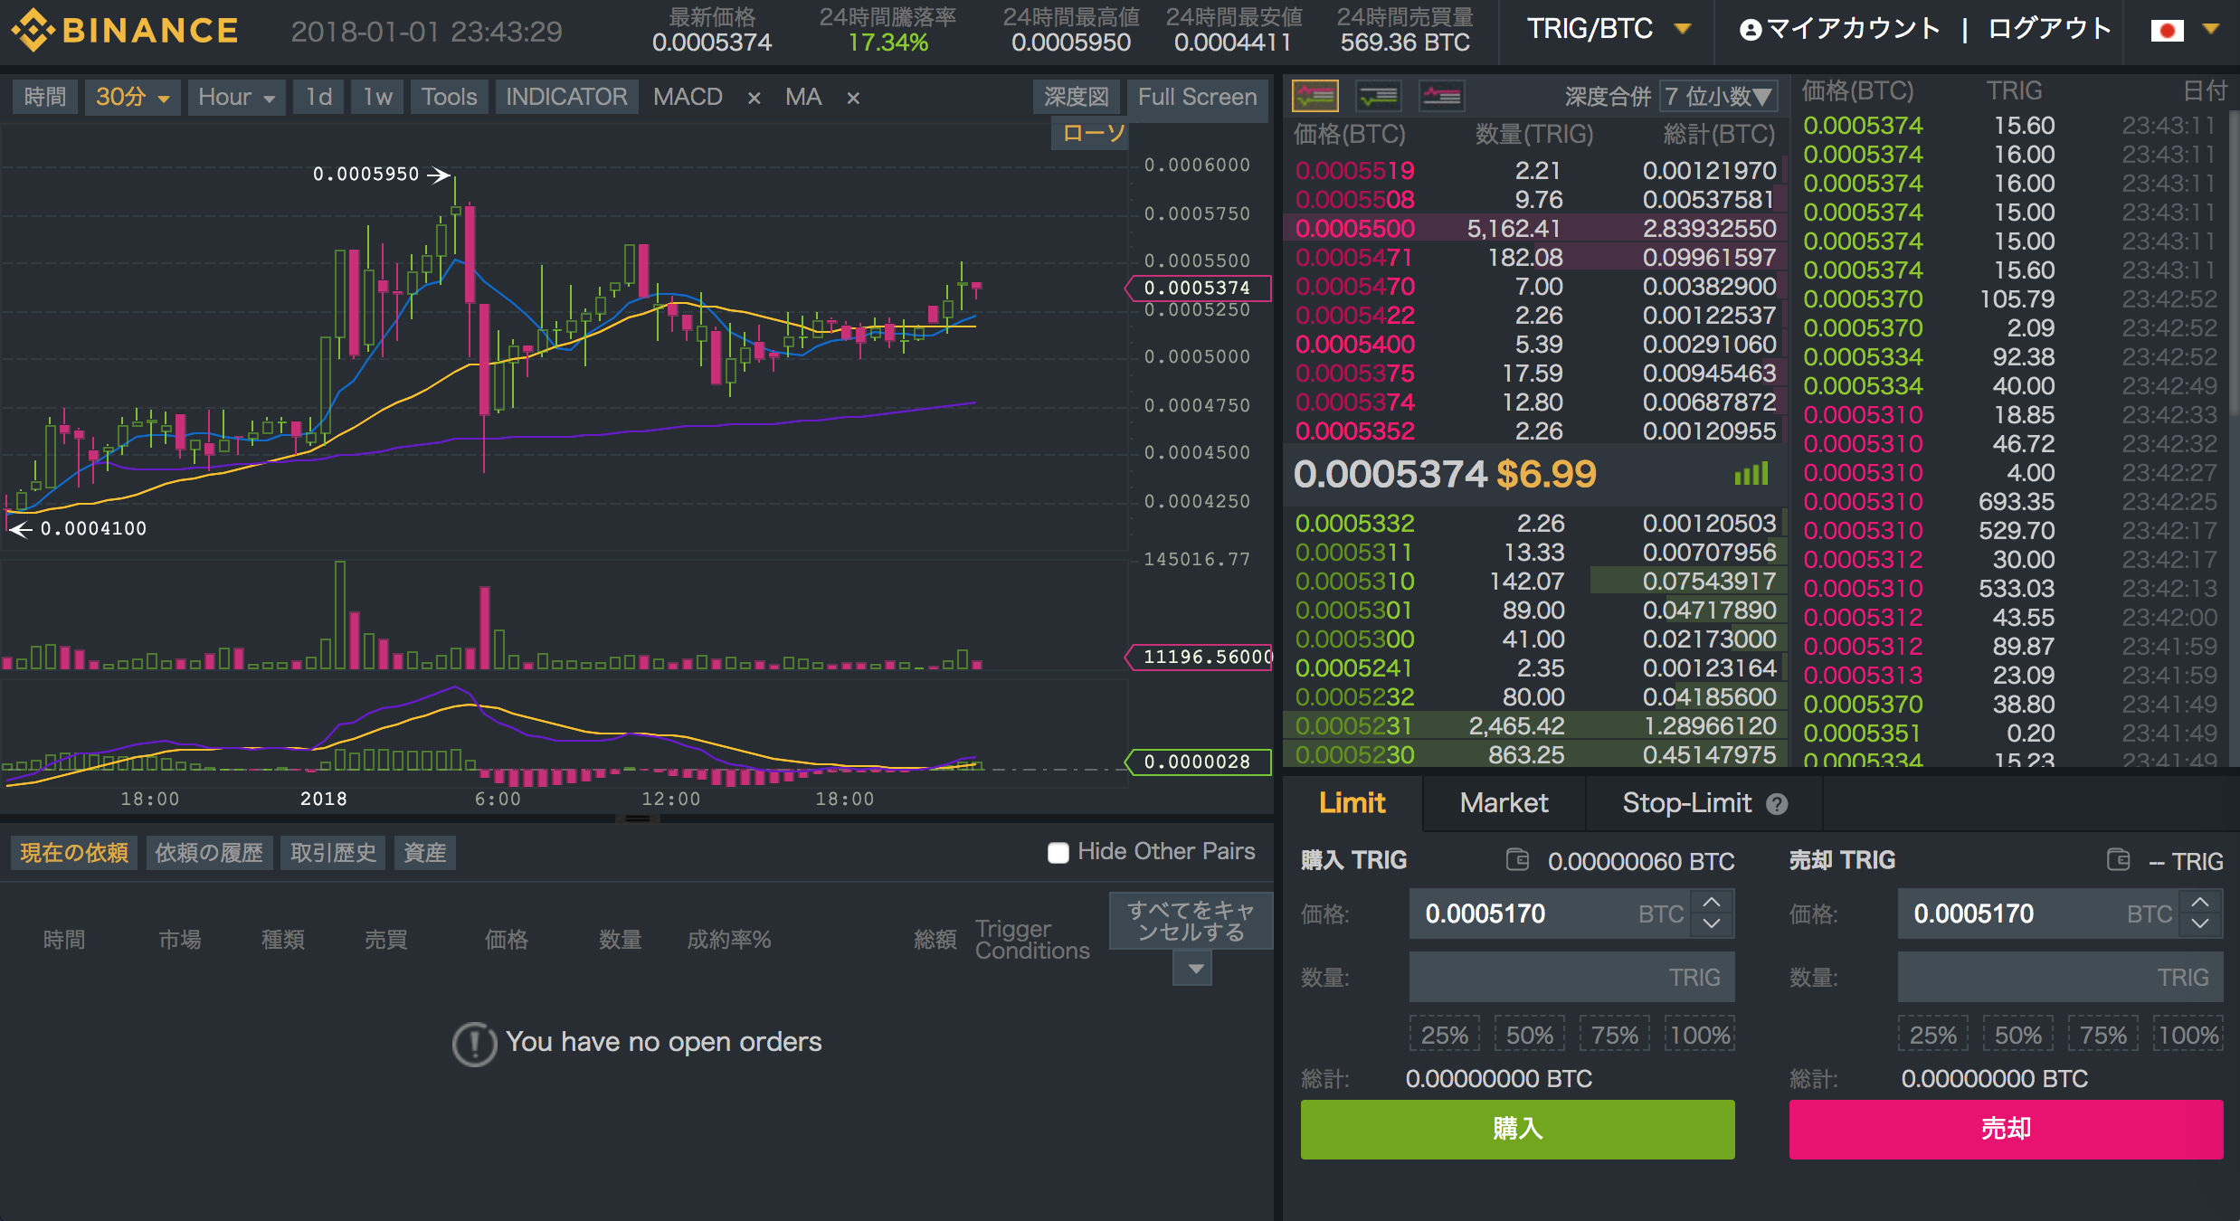Open the language dropdown arrow
Image resolution: width=2240 pixels, height=1221 pixels.
(2210, 29)
